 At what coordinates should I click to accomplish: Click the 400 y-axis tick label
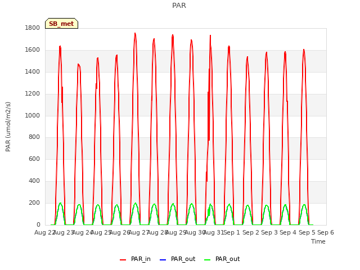34,181
